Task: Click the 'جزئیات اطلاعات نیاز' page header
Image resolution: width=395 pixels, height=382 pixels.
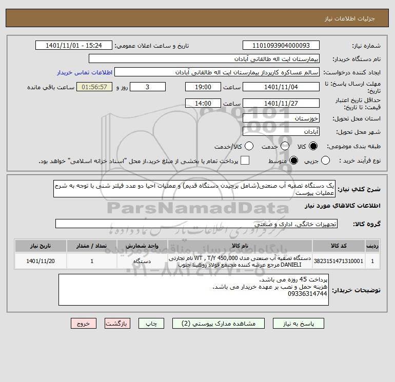Action: click(x=350, y=18)
